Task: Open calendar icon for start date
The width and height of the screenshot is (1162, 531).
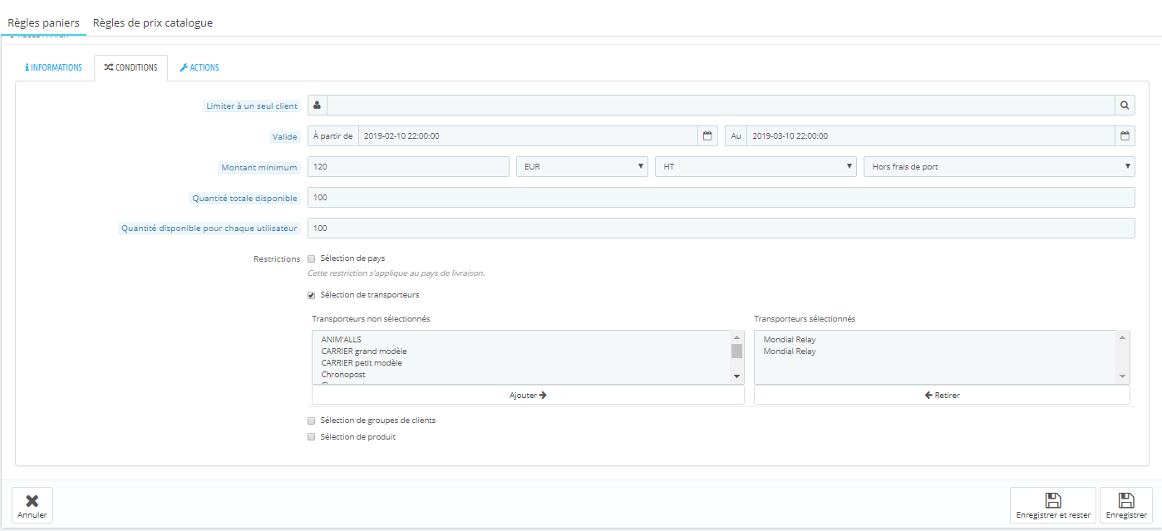Action: [707, 135]
